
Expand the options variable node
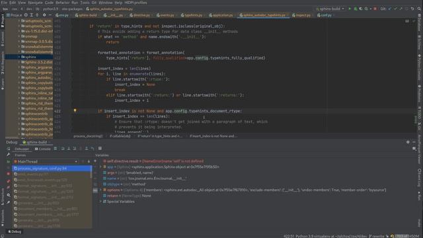click(100, 190)
